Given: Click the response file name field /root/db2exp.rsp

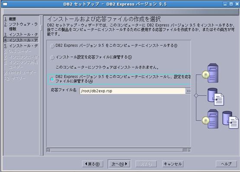Looking at the screenshot, I should tap(132, 91).
